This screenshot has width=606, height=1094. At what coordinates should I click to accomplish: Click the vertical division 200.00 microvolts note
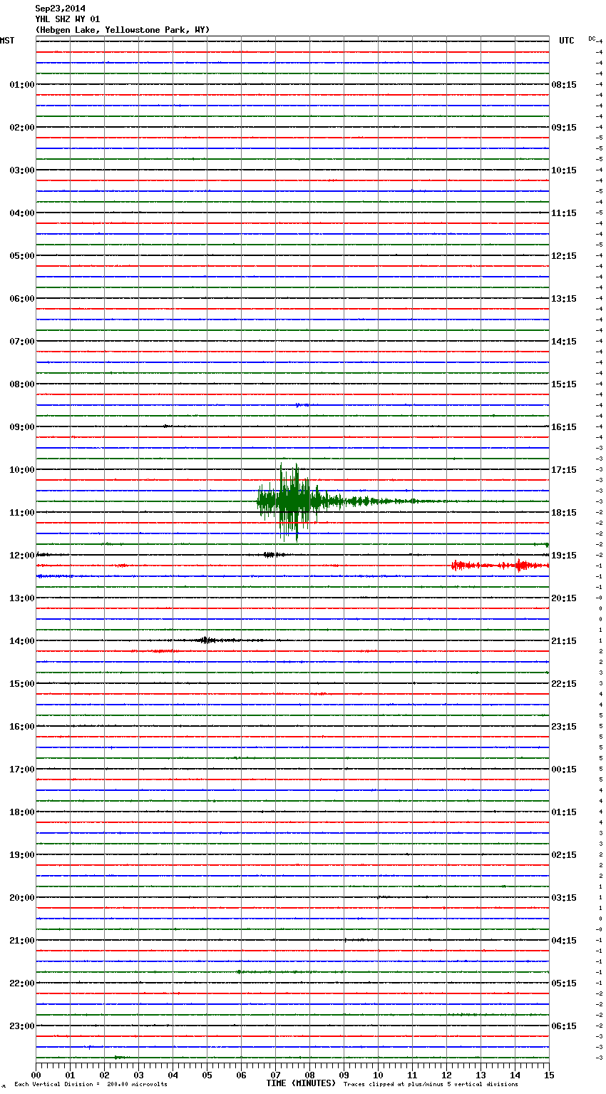point(91,1085)
